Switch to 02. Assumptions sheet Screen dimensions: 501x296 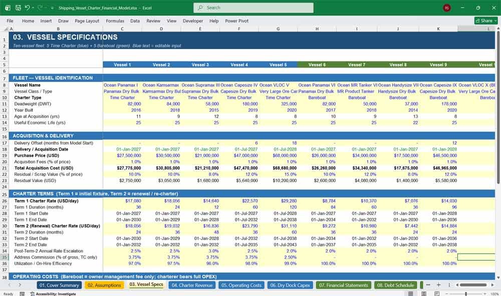tap(104, 285)
